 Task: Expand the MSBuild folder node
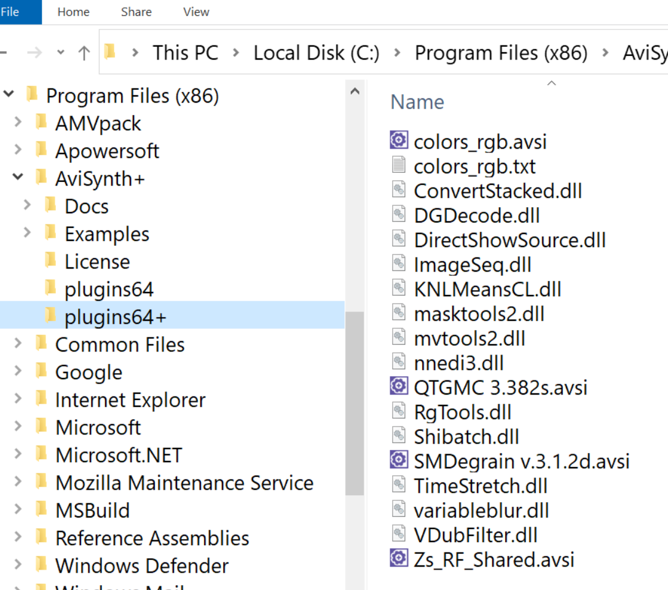coord(17,509)
